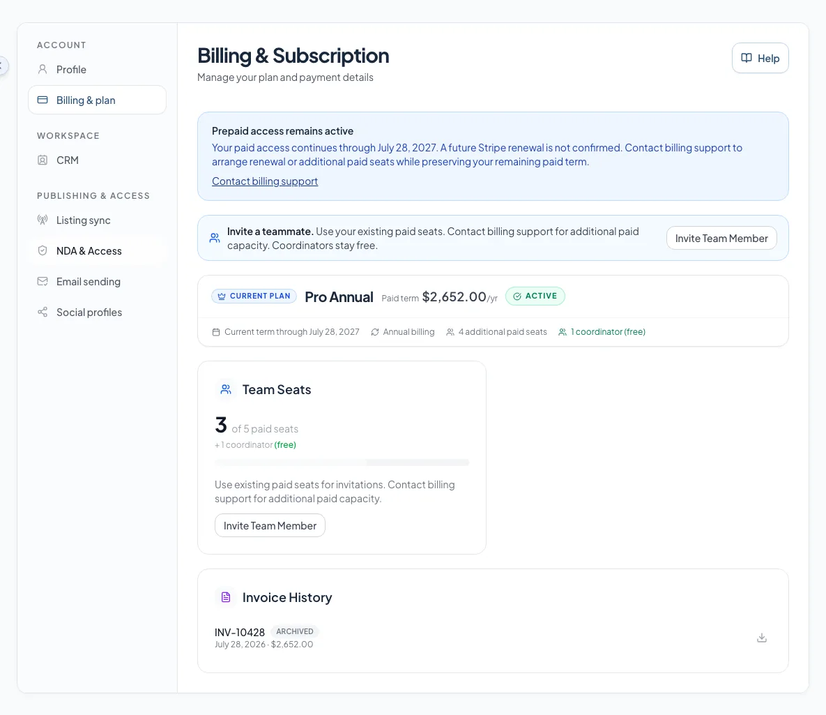This screenshot has height=715, width=826.
Task: Click the "3 of 5 paid seats" count
Action: coord(257,426)
